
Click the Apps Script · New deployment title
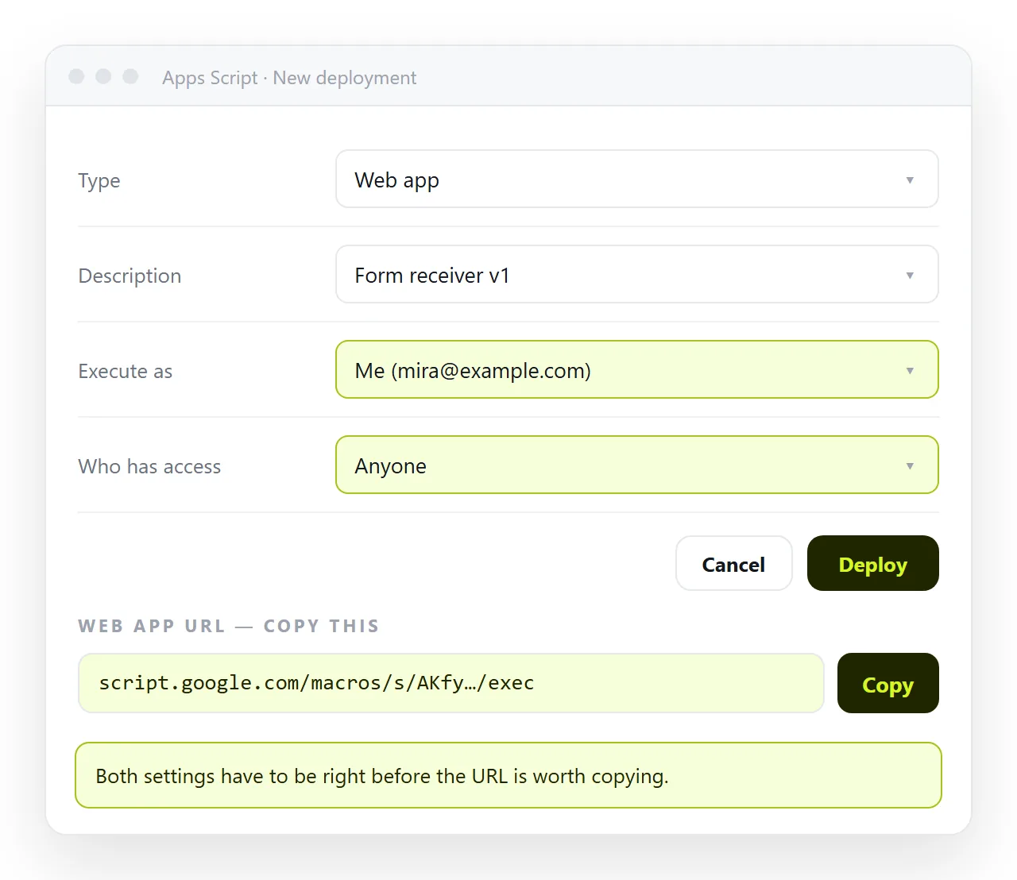click(x=289, y=78)
